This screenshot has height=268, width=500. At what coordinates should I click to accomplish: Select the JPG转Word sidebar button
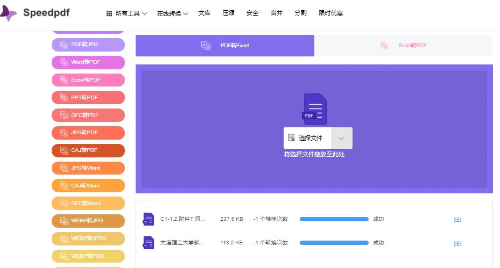click(x=88, y=168)
